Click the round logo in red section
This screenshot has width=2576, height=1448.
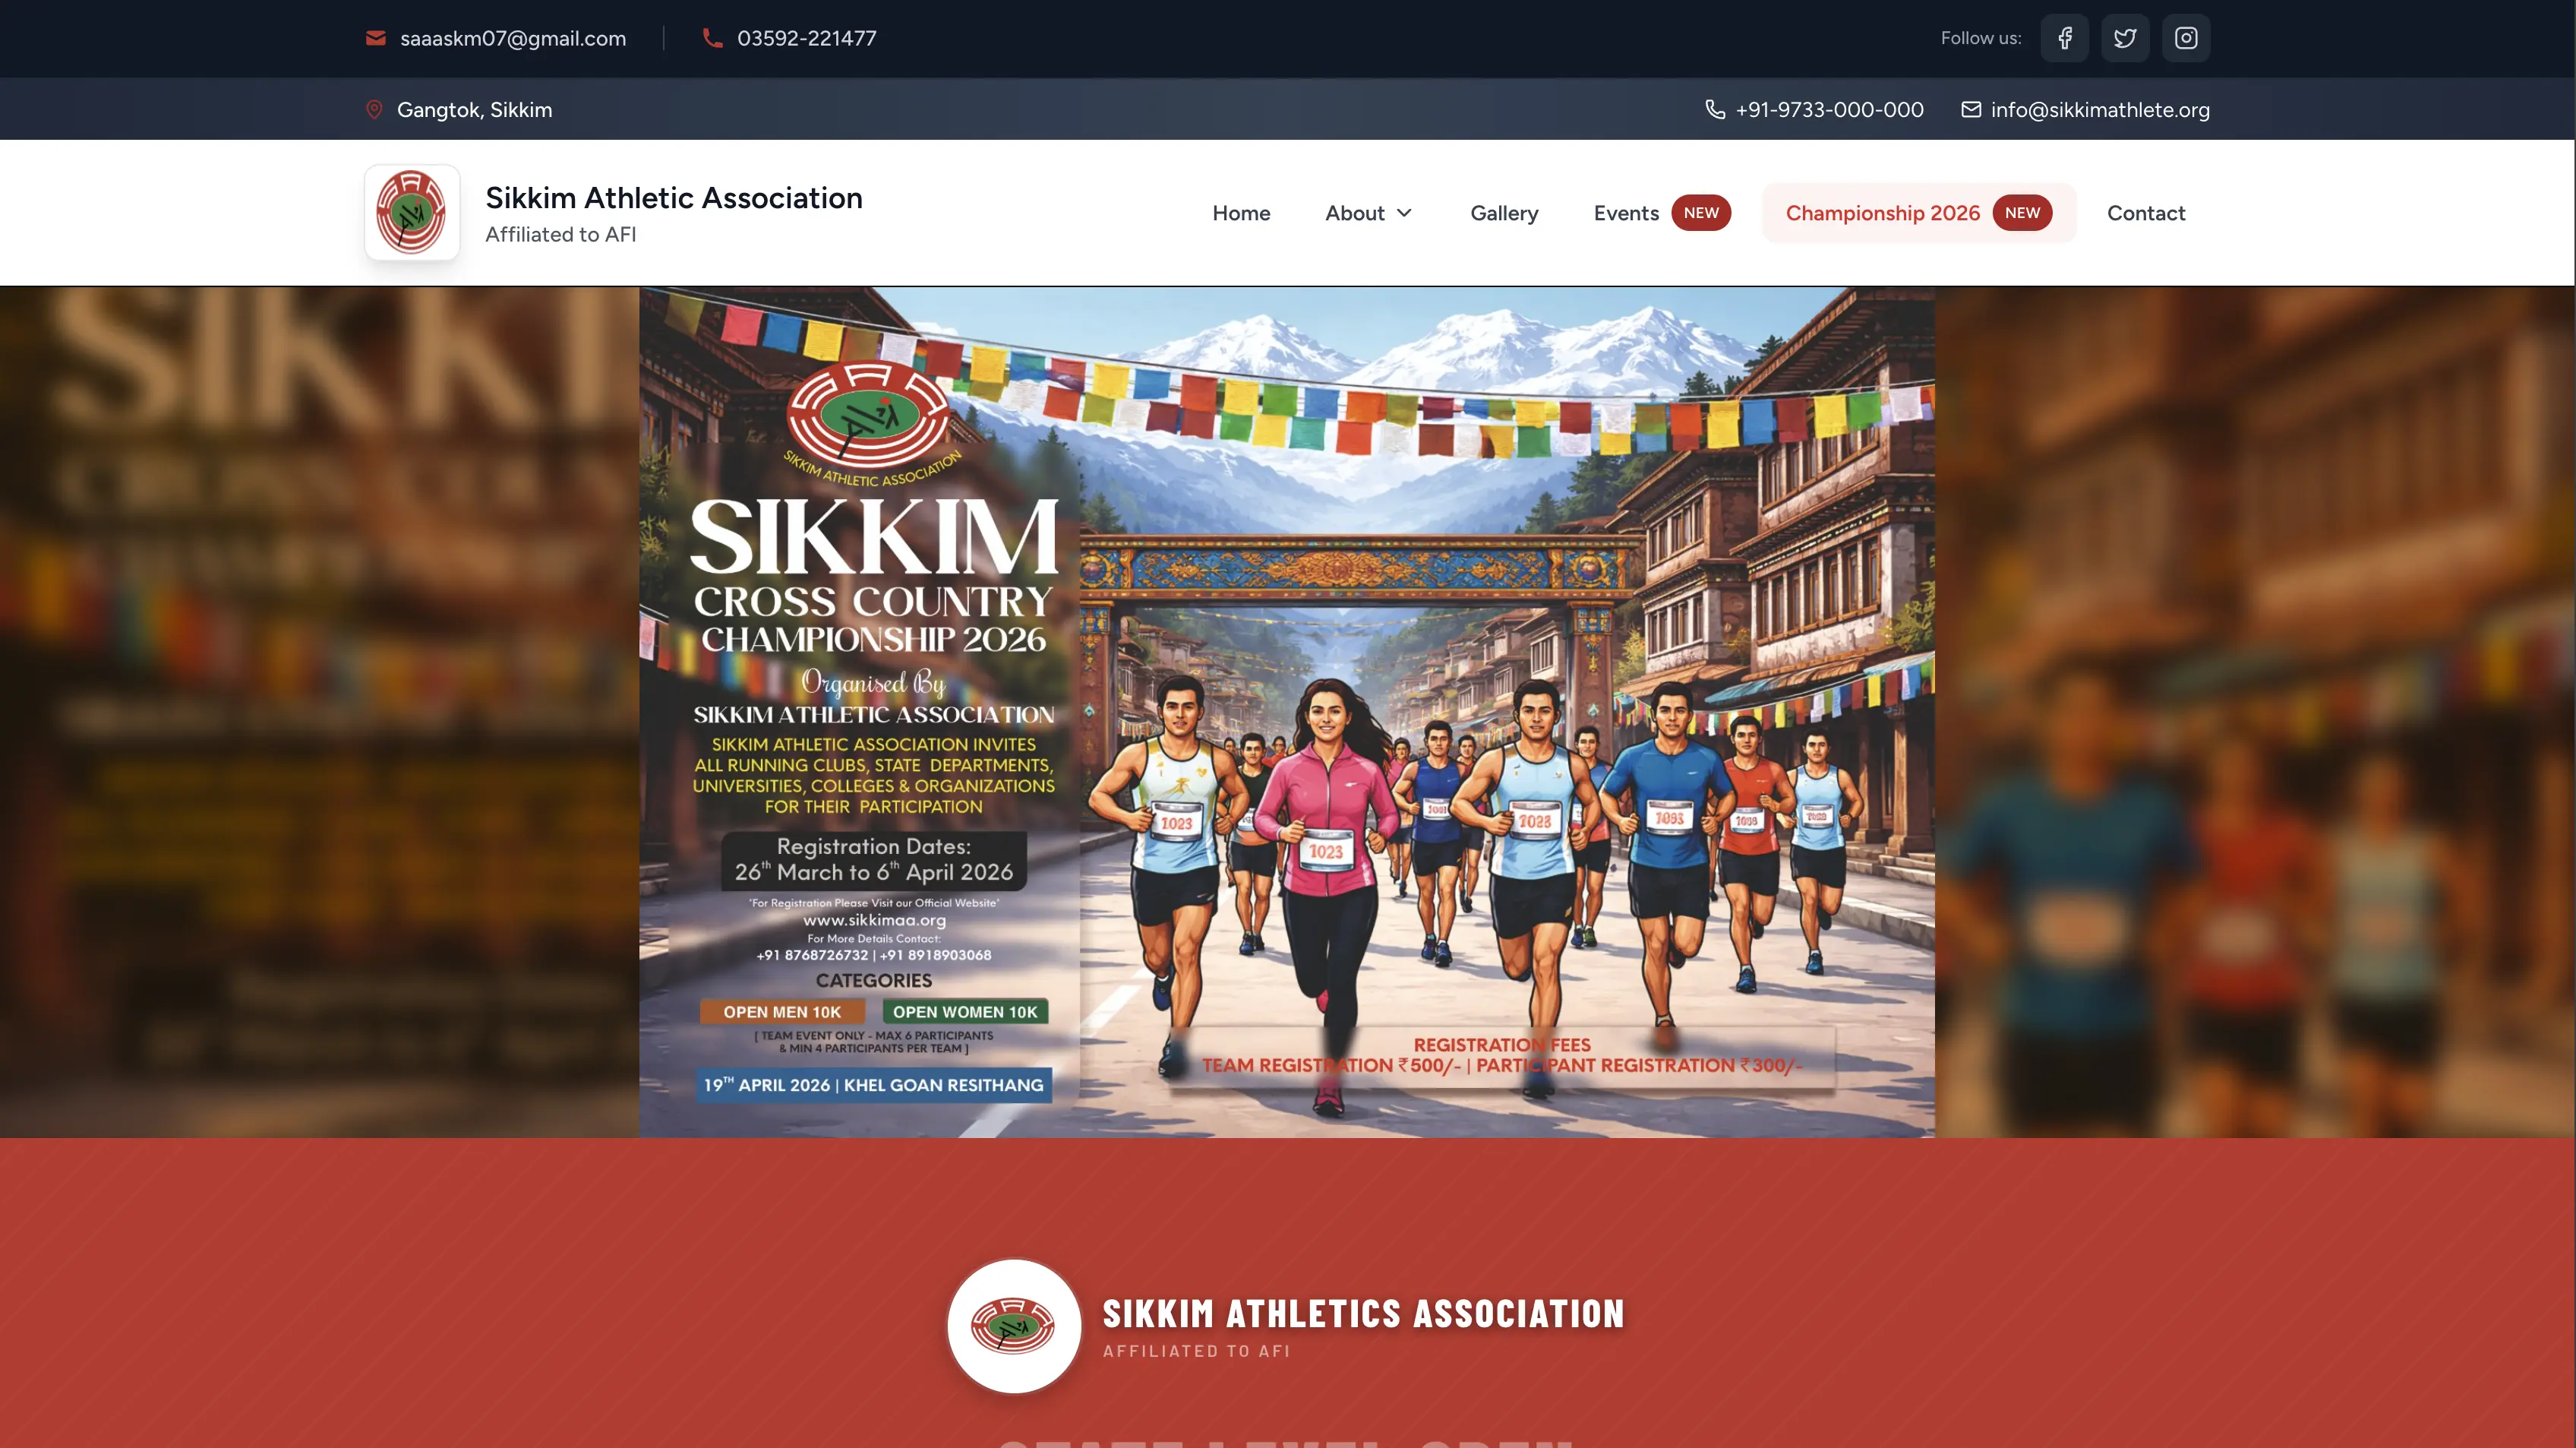point(1013,1325)
